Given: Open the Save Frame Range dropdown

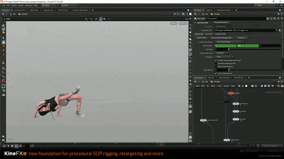Looking at the screenshot, I should click(x=230, y=42).
